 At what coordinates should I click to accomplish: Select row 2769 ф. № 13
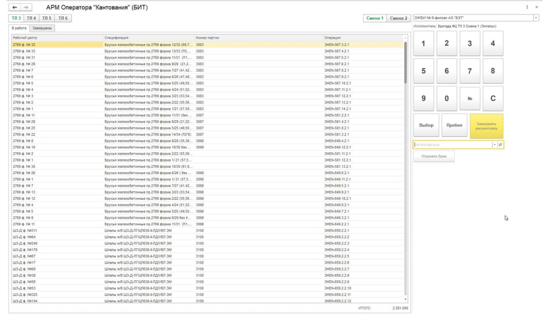tap(208, 192)
